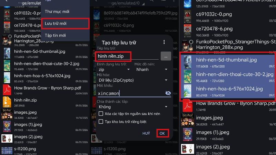
Task: Open 'FunkoPocketPop_StrangerThings' name in right panel
Action: click(x=236, y=44)
